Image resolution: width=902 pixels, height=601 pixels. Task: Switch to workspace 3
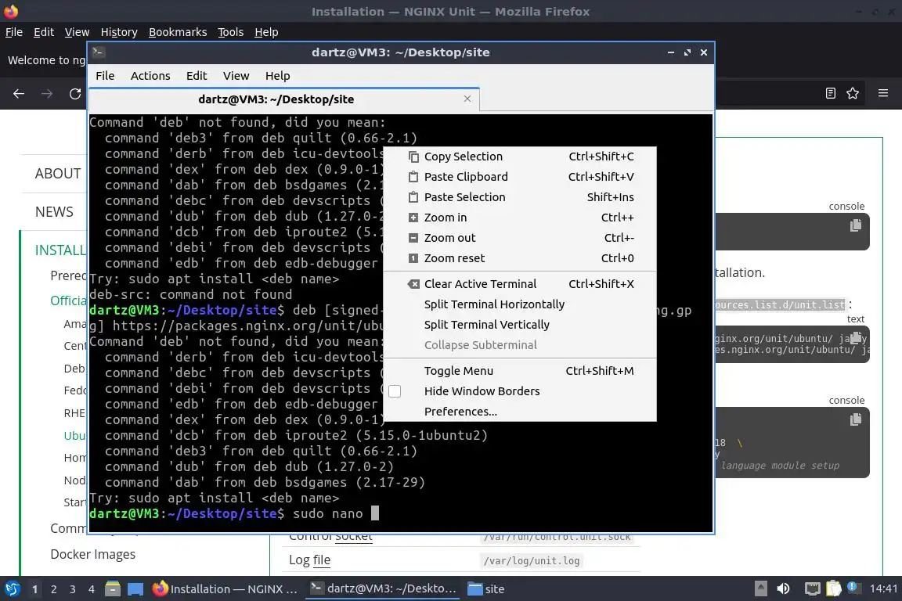73,589
